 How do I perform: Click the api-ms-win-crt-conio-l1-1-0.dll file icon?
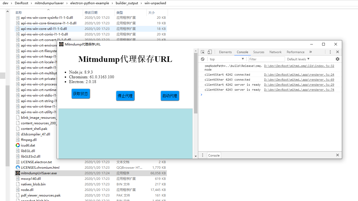point(18,34)
